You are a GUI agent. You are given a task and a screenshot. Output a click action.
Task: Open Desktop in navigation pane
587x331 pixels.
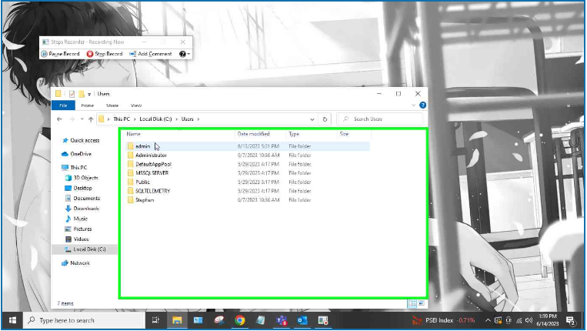(82, 188)
